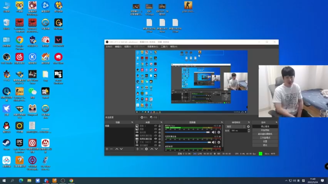Pop out the 场景 dock panel icon
Viewport: 328px width, 184px height.
pos(132,122)
